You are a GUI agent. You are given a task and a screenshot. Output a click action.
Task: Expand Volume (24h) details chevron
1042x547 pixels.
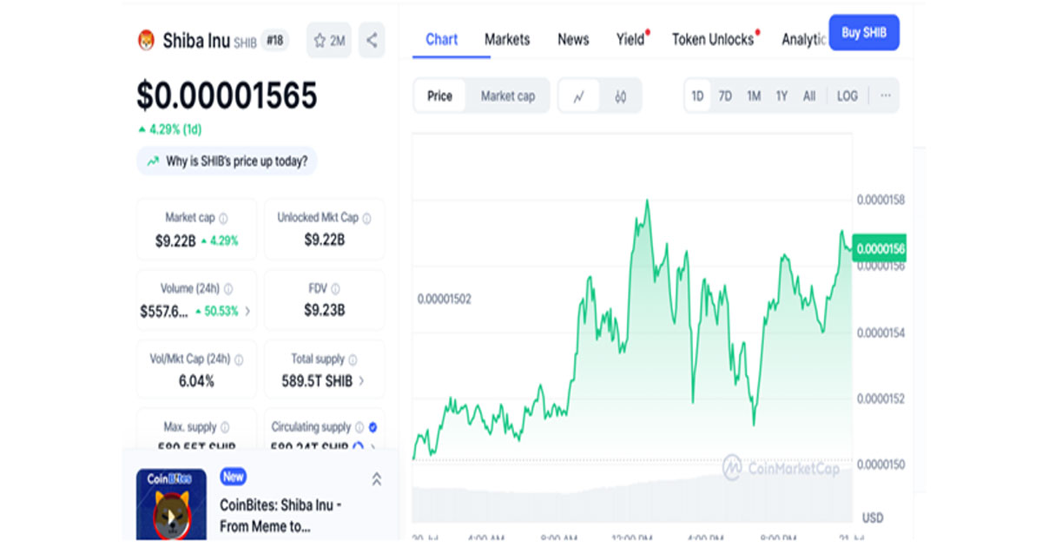[x=247, y=311]
